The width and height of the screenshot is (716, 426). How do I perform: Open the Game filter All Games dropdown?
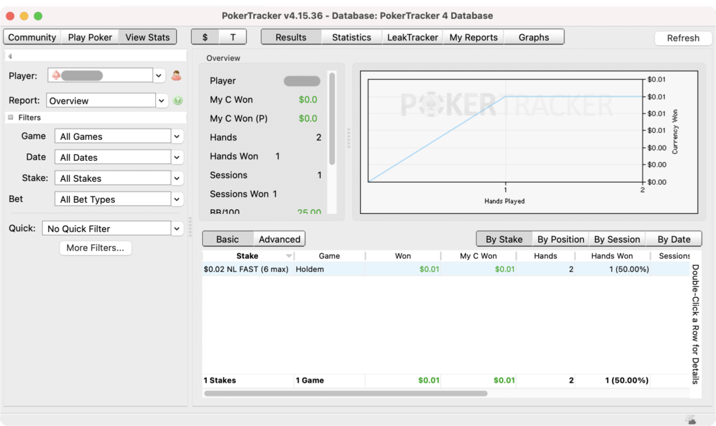[177, 136]
